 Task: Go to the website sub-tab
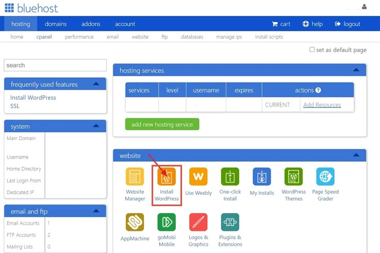click(x=140, y=37)
